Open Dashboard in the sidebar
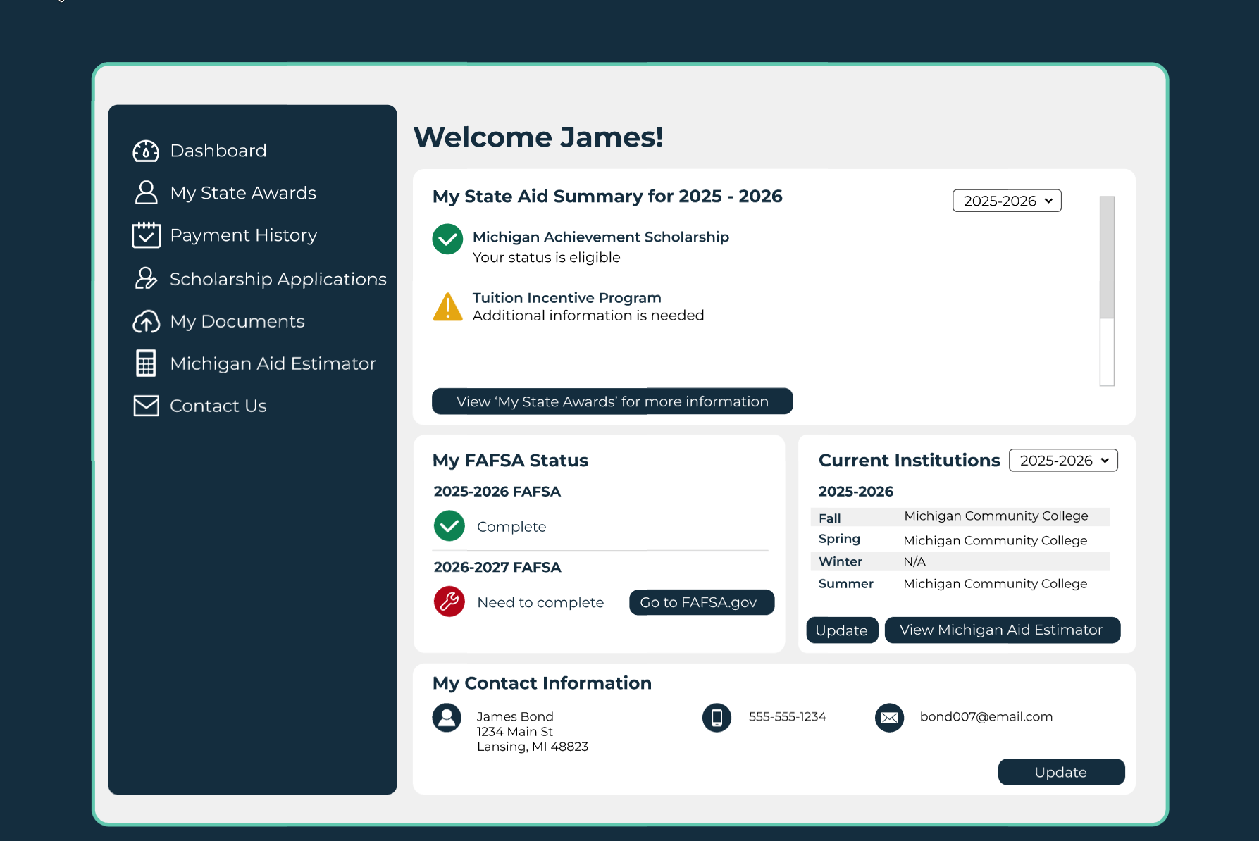Viewport: 1259px width, 841px height. pos(218,151)
